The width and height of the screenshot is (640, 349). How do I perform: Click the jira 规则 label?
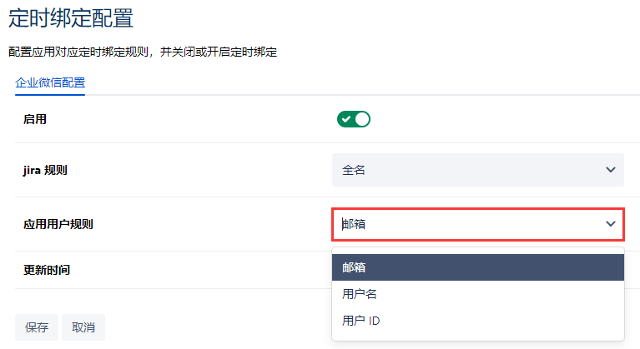(45, 170)
